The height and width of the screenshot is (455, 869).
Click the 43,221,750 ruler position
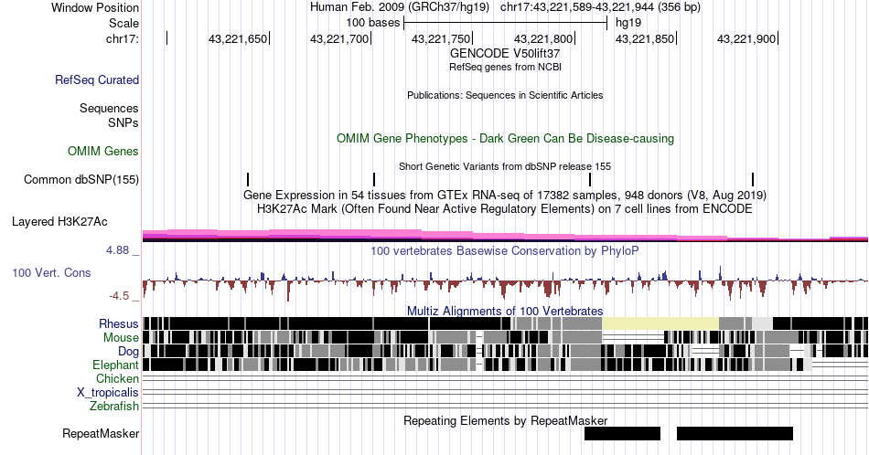(441, 38)
